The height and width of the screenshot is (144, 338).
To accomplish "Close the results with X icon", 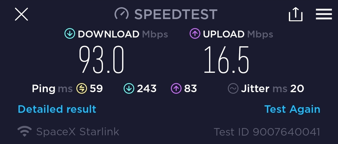I will tap(21, 14).
